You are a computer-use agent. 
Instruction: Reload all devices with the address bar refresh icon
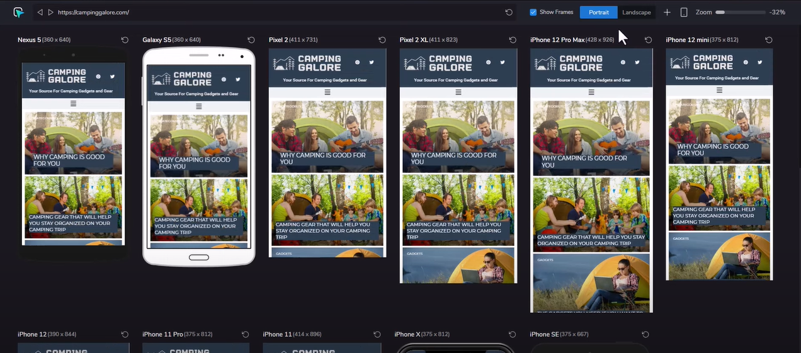(x=509, y=12)
